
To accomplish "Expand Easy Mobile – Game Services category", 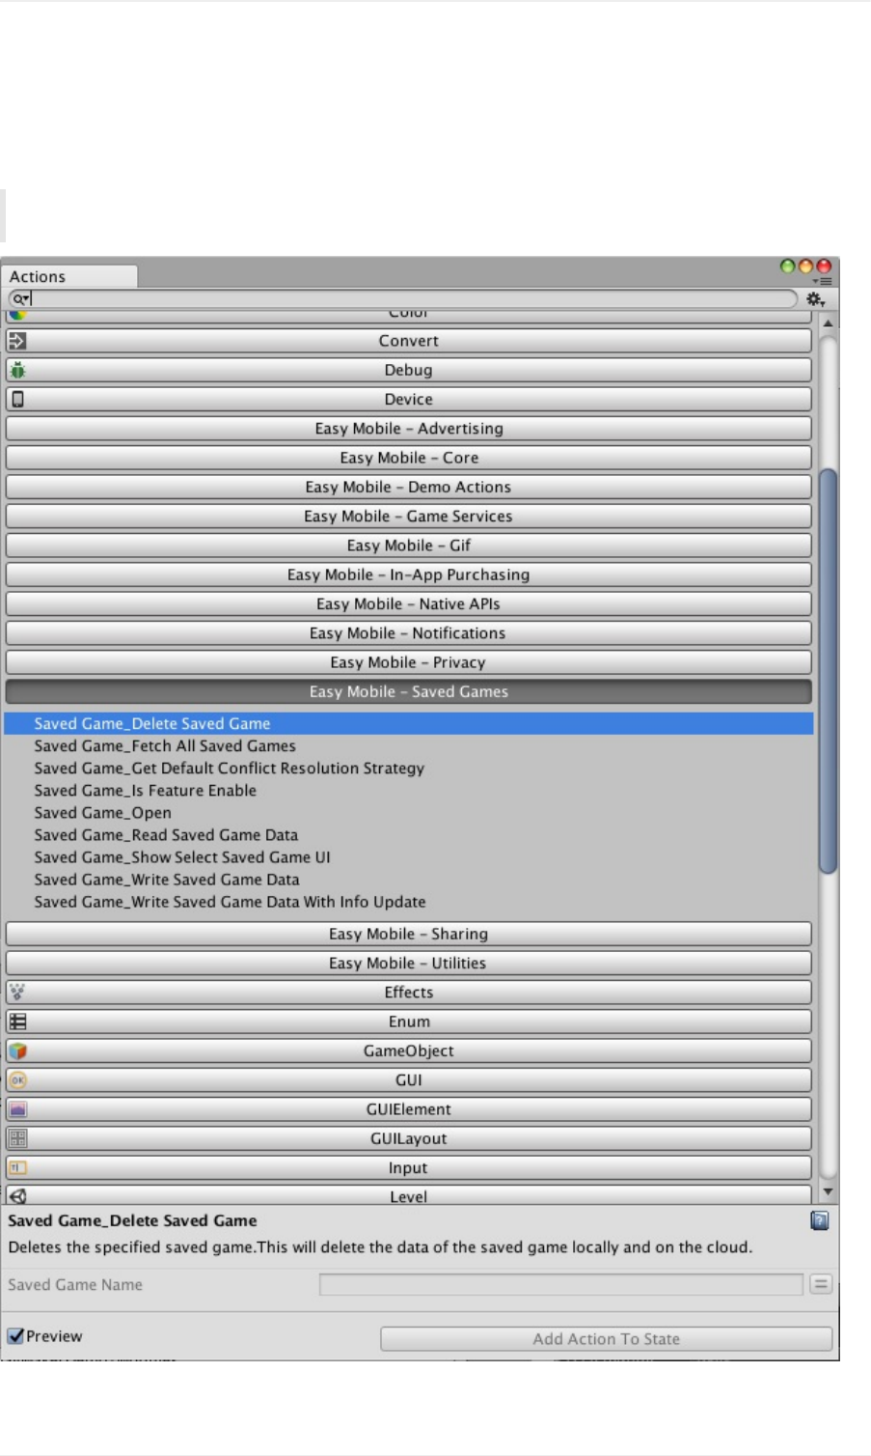I will coord(408,517).
